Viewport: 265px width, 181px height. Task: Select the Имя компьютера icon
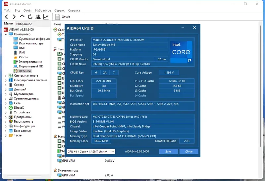(16, 43)
